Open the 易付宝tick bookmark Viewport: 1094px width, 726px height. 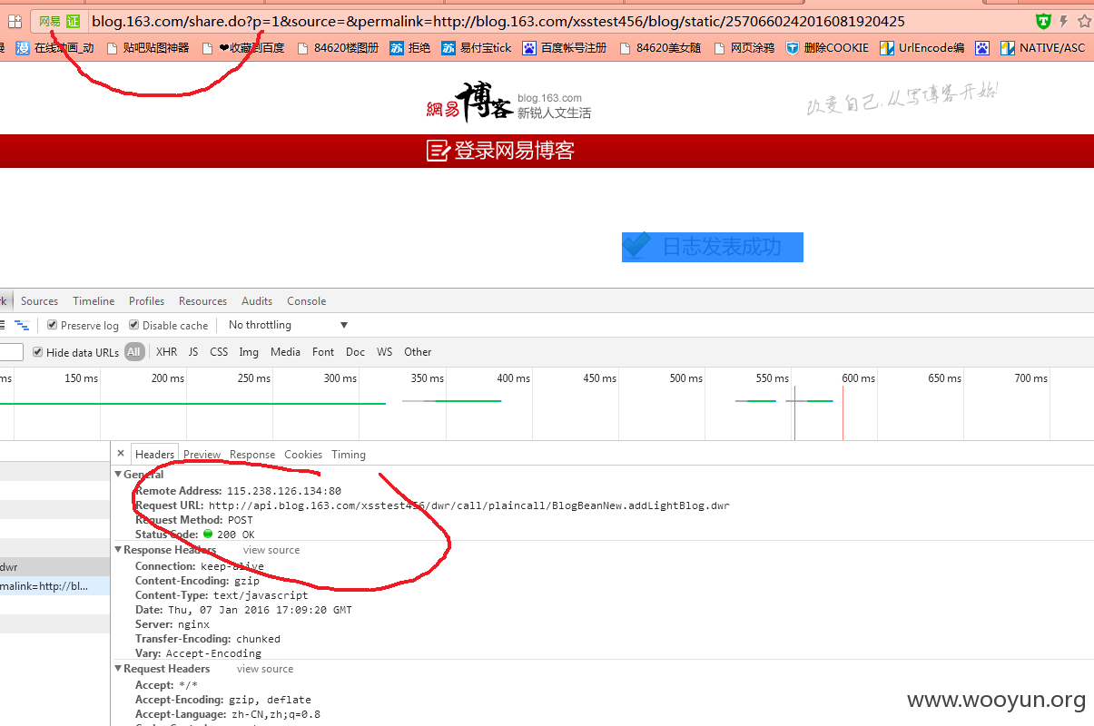[x=477, y=48]
